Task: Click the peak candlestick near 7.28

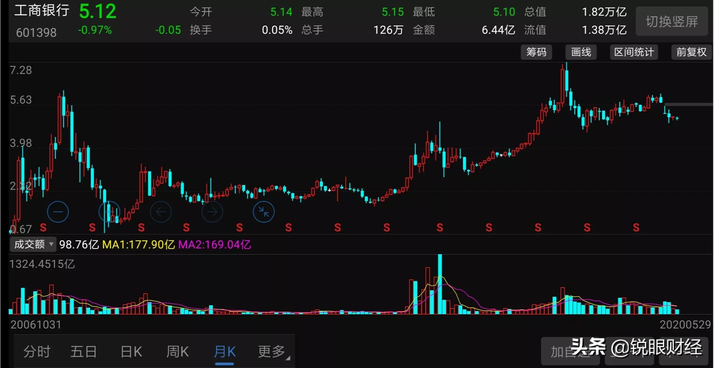Action: pos(566,80)
